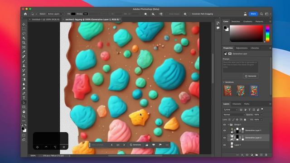290x163 pixels.
Task: Select the Pen tool
Action: 24,93
